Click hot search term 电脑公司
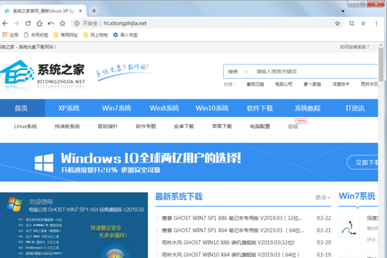387x258 pixels. point(283,85)
